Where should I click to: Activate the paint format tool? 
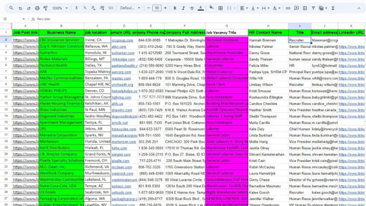coord(46,8)
